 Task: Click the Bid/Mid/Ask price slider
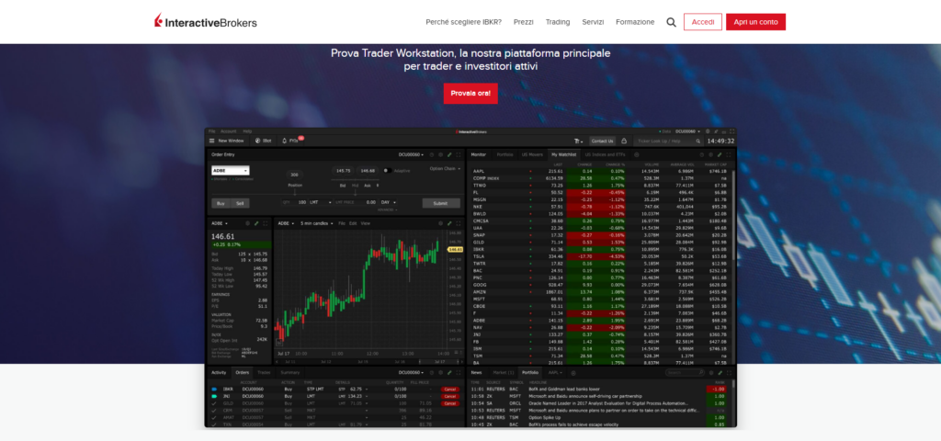click(x=356, y=178)
